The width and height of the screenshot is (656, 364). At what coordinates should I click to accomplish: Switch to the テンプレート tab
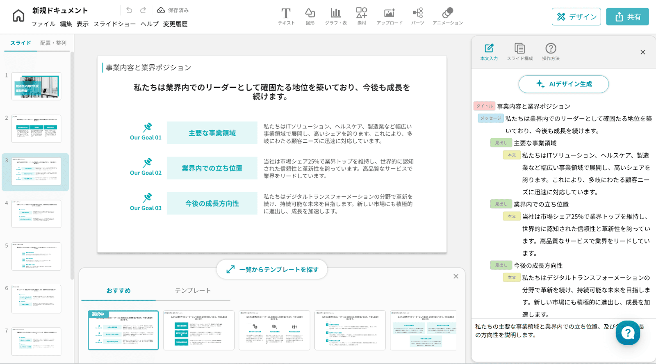193,291
